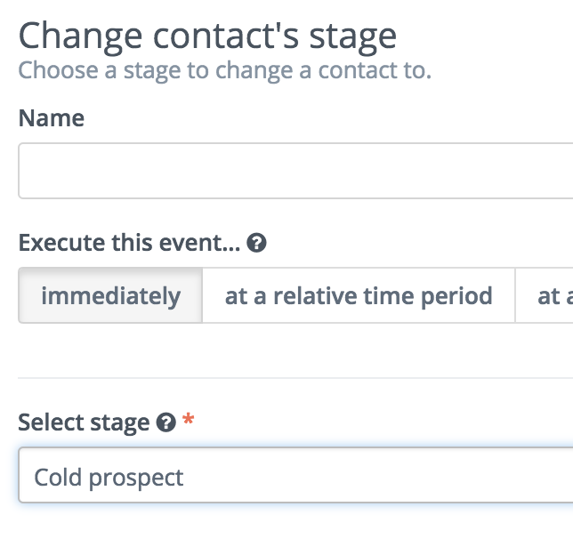The width and height of the screenshot is (573, 539).
Task: Click the 'Choose a stage to change' subtitle
Action: pyautogui.click(x=225, y=70)
